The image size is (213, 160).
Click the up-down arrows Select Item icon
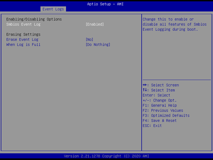[145, 90]
